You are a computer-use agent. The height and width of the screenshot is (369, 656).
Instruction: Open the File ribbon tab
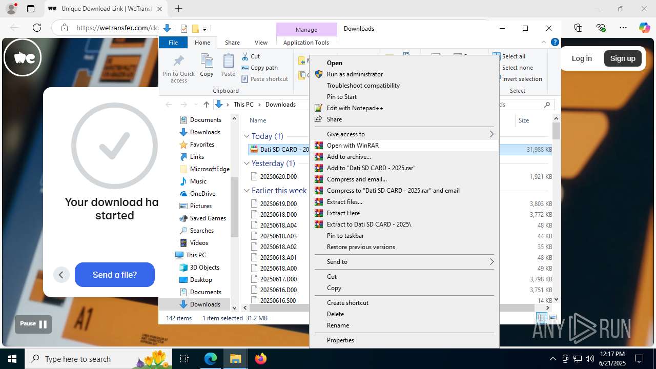pyautogui.click(x=173, y=43)
